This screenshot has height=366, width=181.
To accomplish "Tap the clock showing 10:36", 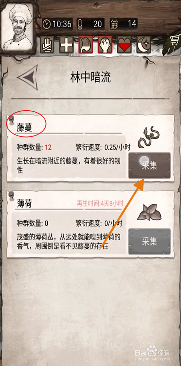I will coord(57,24).
